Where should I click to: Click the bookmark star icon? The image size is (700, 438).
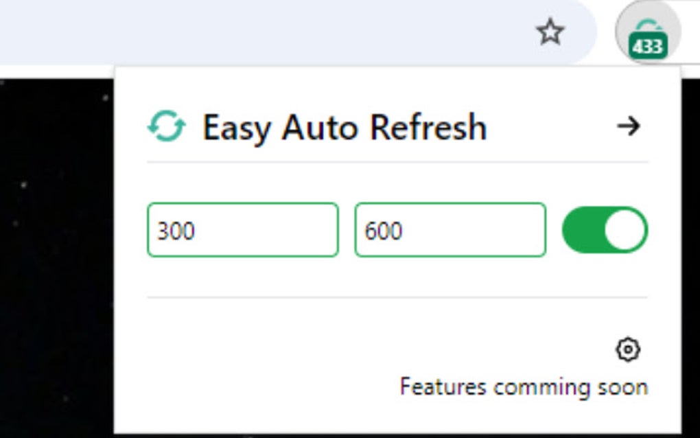[550, 32]
